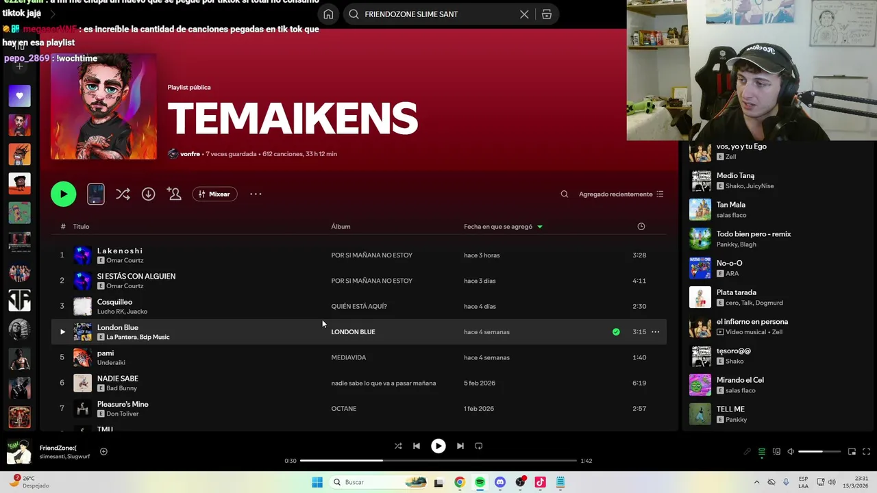This screenshot has height=493, width=877.
Task: Select el infierno en persona in the queue
Action: click(778, 327)
